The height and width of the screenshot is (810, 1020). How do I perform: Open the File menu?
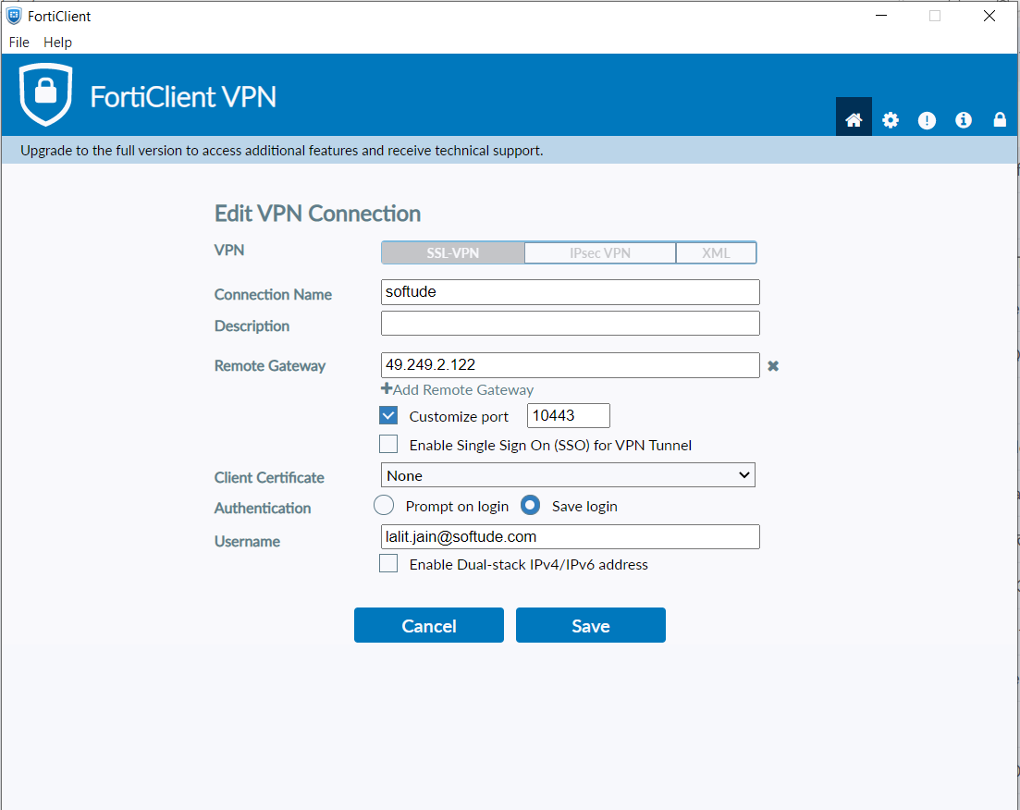19,43
